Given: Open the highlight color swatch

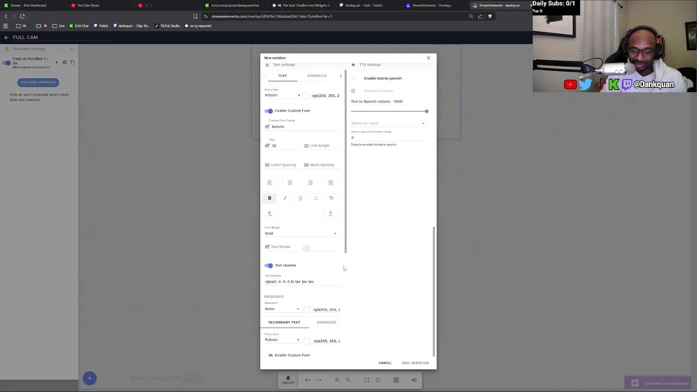Looking at the screenshot, I should [x=307, y=310].
